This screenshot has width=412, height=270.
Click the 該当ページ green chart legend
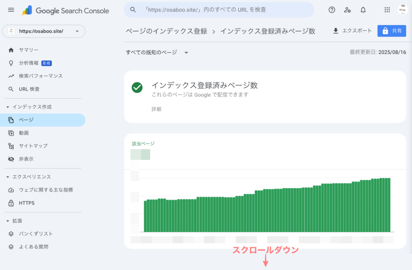click(x=143, y=144)
